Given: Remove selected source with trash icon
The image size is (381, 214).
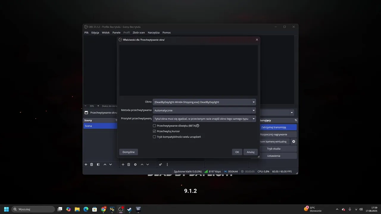Looking at the screenshot, I should coord(129,164).
